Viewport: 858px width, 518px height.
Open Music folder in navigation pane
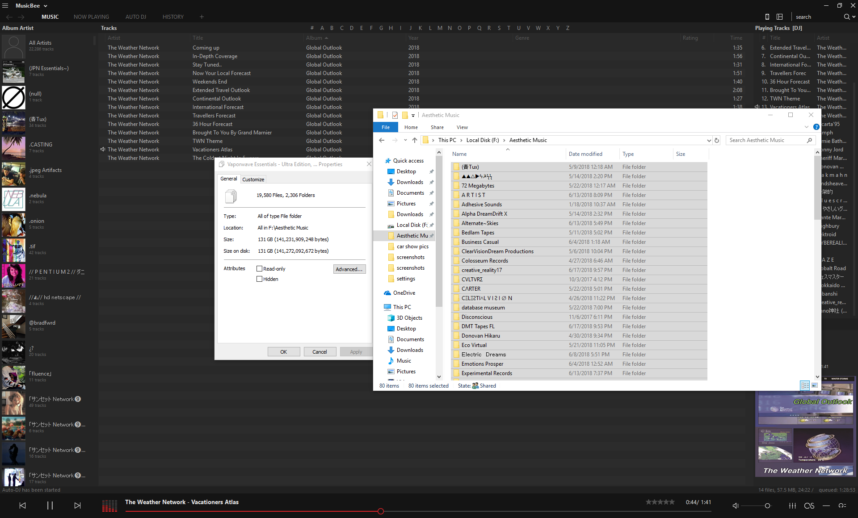[x=404, y=361]
